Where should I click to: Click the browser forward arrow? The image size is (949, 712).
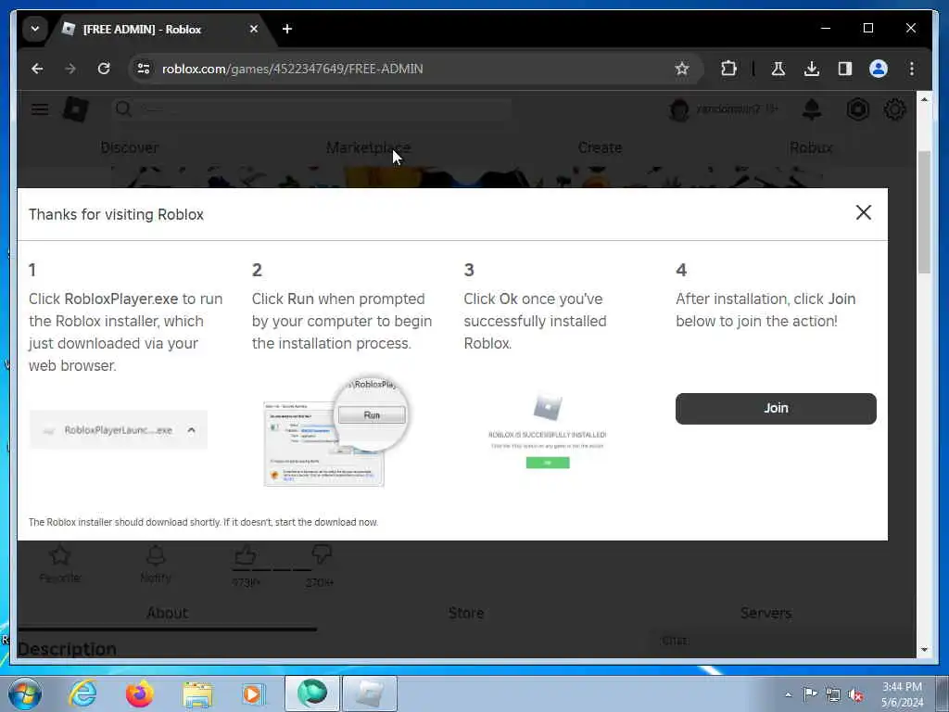70,69
